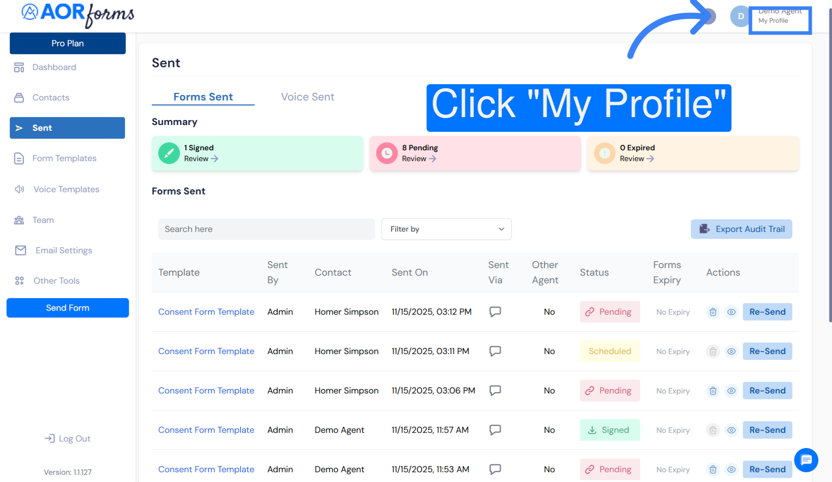Viewport: 832px width, 482px height.
Task: Select the Contacts sidebar icon
Action: point(20,97)
